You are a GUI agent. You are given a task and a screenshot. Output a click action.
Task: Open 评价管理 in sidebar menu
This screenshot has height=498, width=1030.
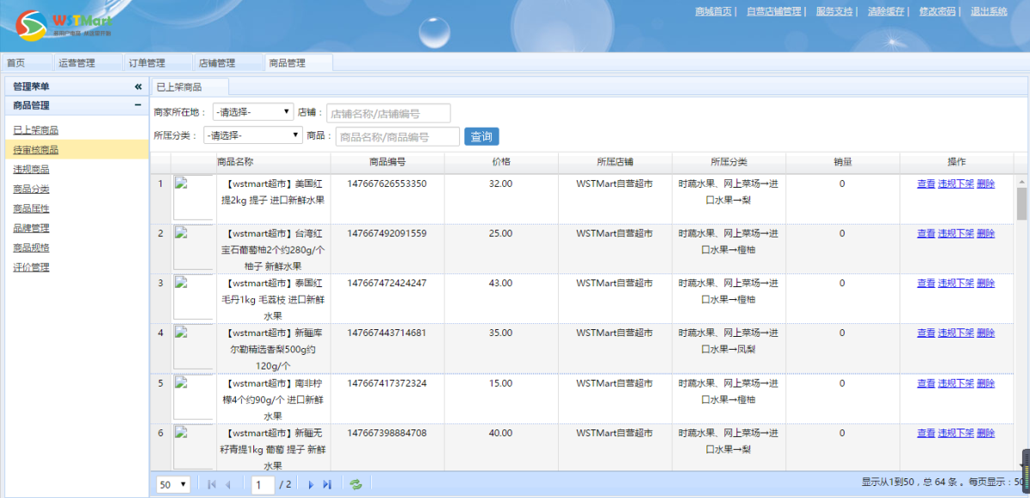[x=31, y=267]
